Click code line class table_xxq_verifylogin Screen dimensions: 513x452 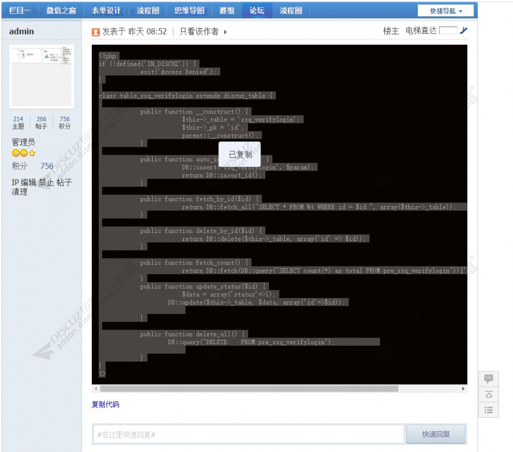point(187,95)
